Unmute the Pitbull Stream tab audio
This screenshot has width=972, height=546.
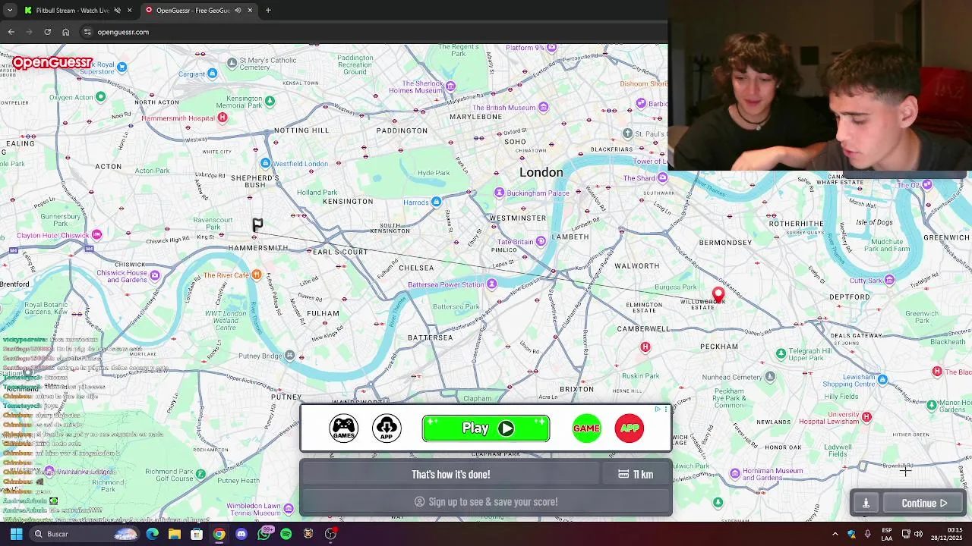pos(118,10)
